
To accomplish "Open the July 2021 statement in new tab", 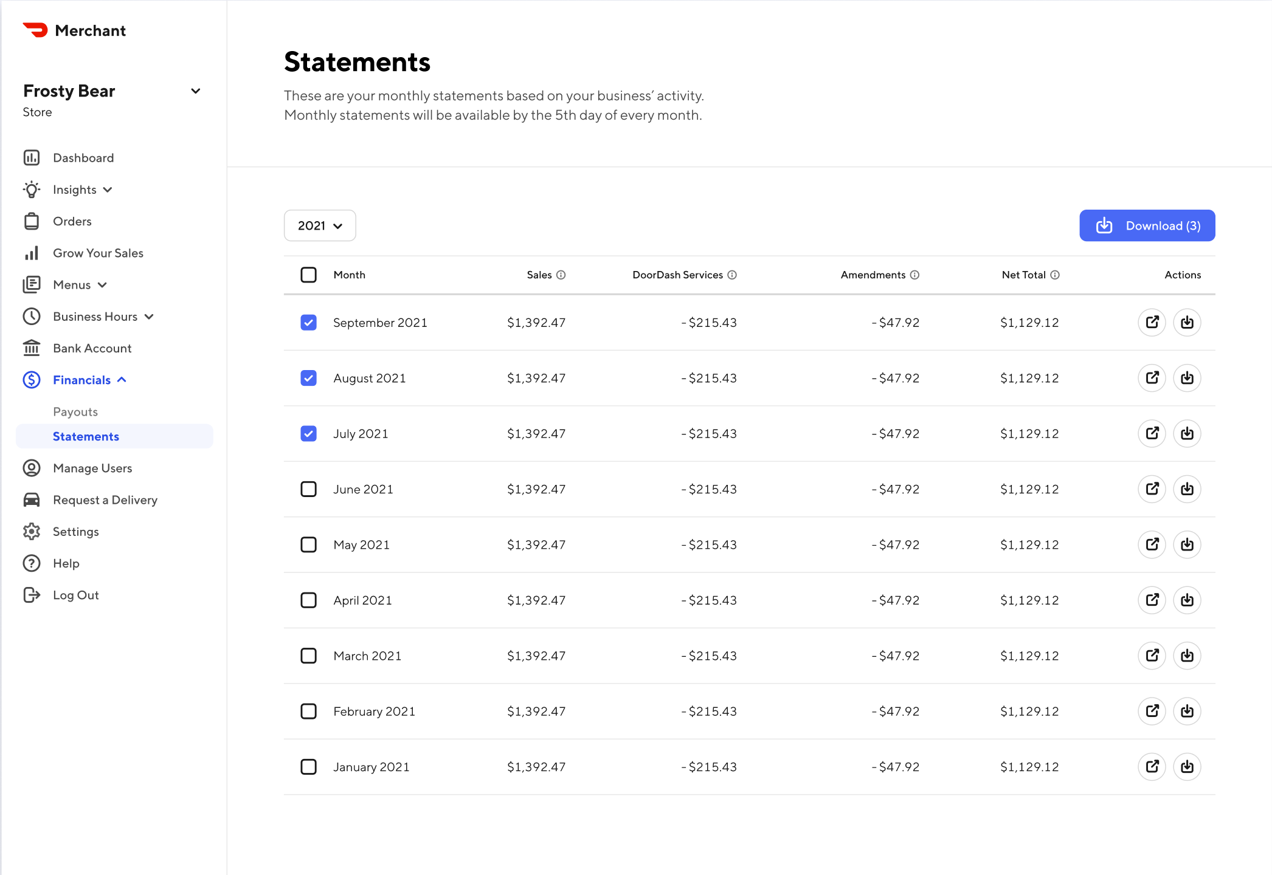I will [x=1152, y=433].
